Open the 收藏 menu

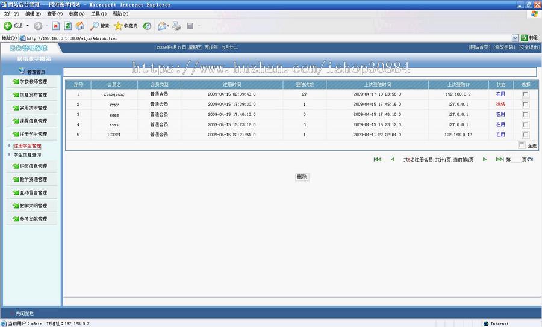pos(76,14)
